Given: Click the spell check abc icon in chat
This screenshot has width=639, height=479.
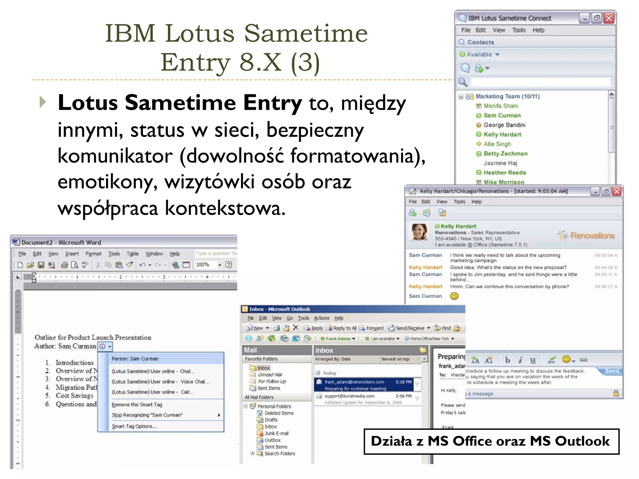Looking at the screenshot, I should coord(551,360).
